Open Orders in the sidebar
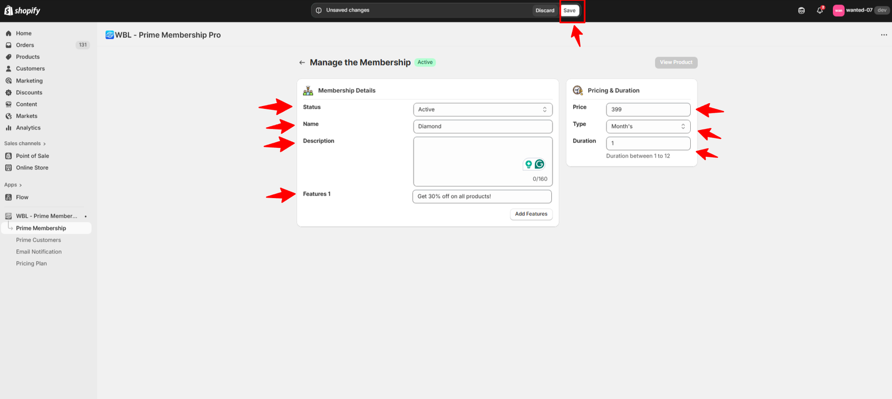 tap(25, 45)
